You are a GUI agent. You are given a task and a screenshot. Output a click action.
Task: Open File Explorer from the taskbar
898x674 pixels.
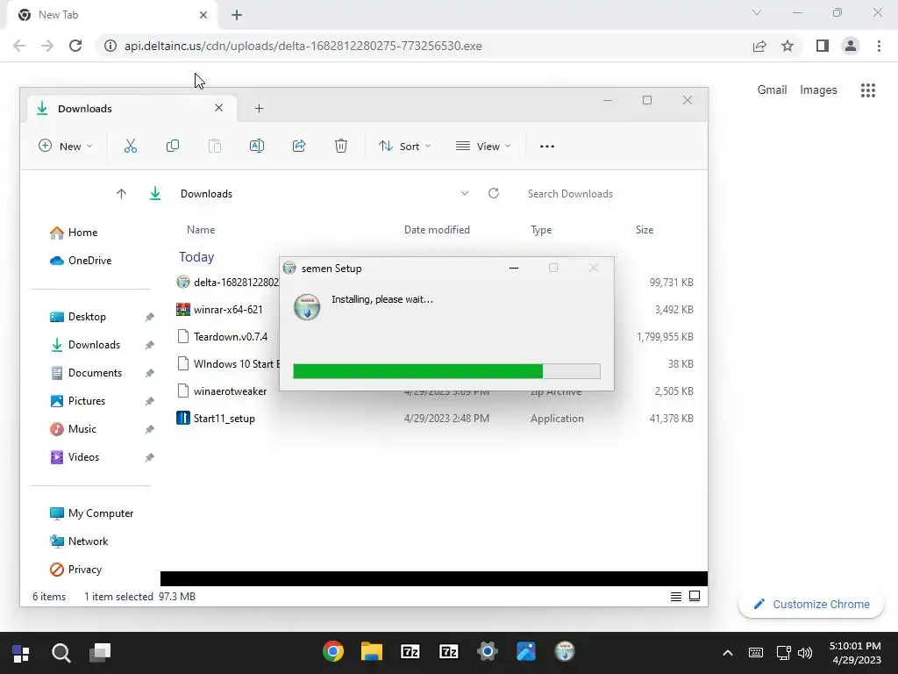point(372,652)
